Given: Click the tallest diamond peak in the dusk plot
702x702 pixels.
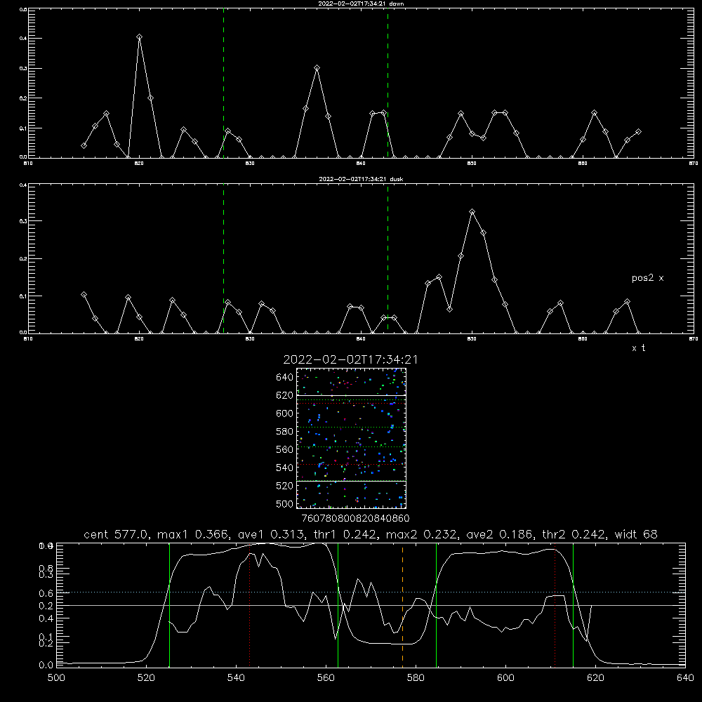Looking at the screenshot, I should (472, 212).
